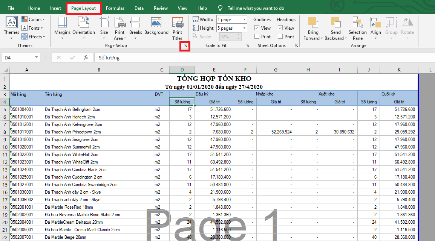Click the Background image button
Viewport: 435px width, 241px height.
coord(156,26)
